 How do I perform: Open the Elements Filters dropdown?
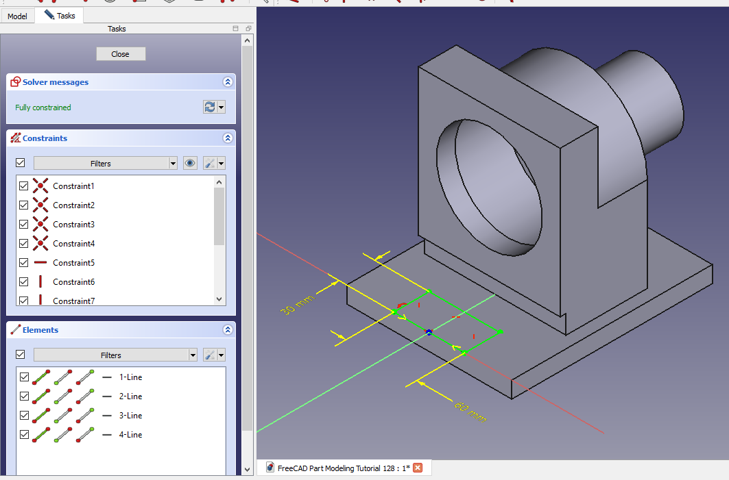[x=192, y=355]
